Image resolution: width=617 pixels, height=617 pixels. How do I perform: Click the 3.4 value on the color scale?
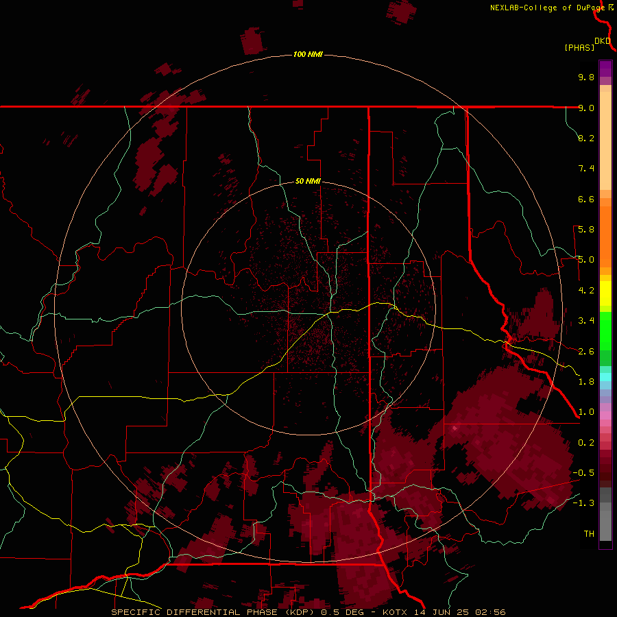(586, 321)
